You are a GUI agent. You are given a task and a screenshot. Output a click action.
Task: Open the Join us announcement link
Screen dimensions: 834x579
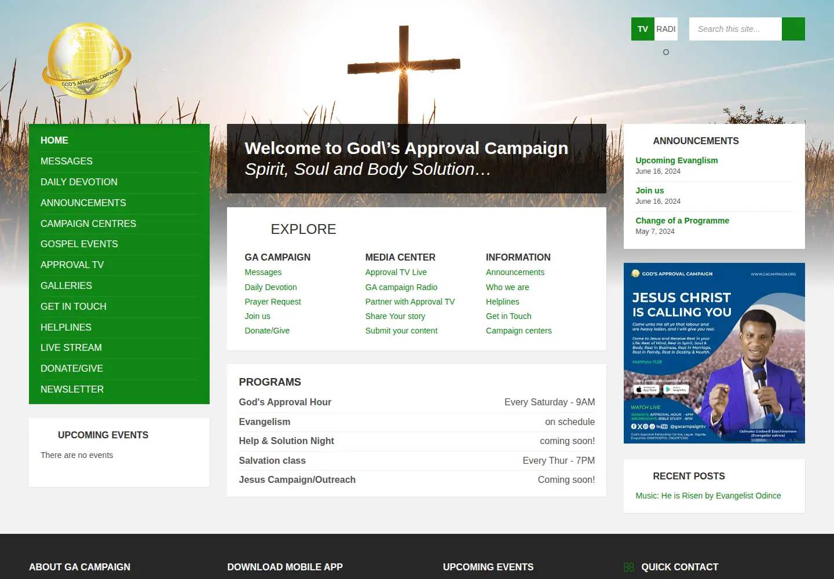click(650, 190)
